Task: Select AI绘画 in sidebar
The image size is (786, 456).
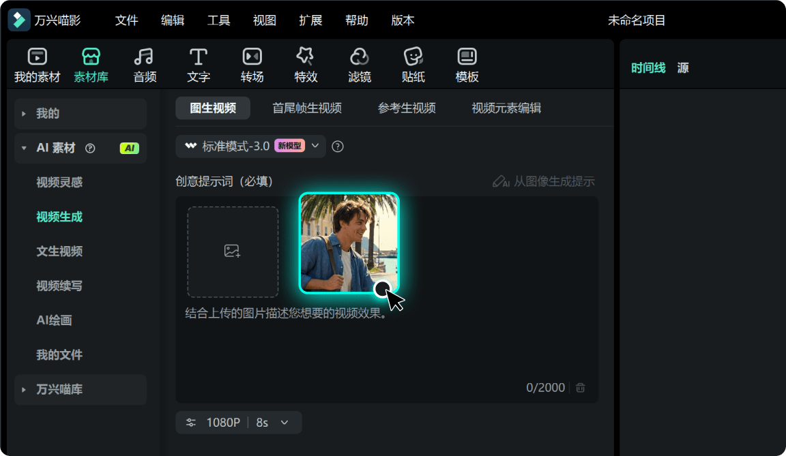Action: 54,320
